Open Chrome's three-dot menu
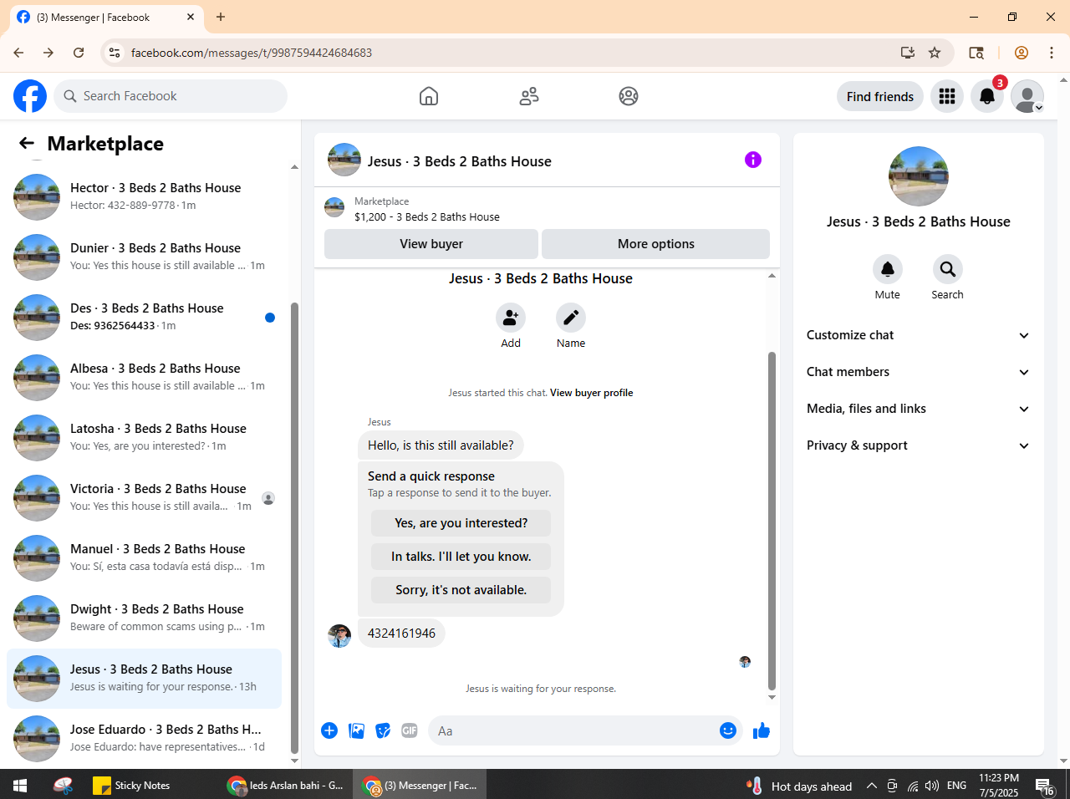 [1052, 53]
